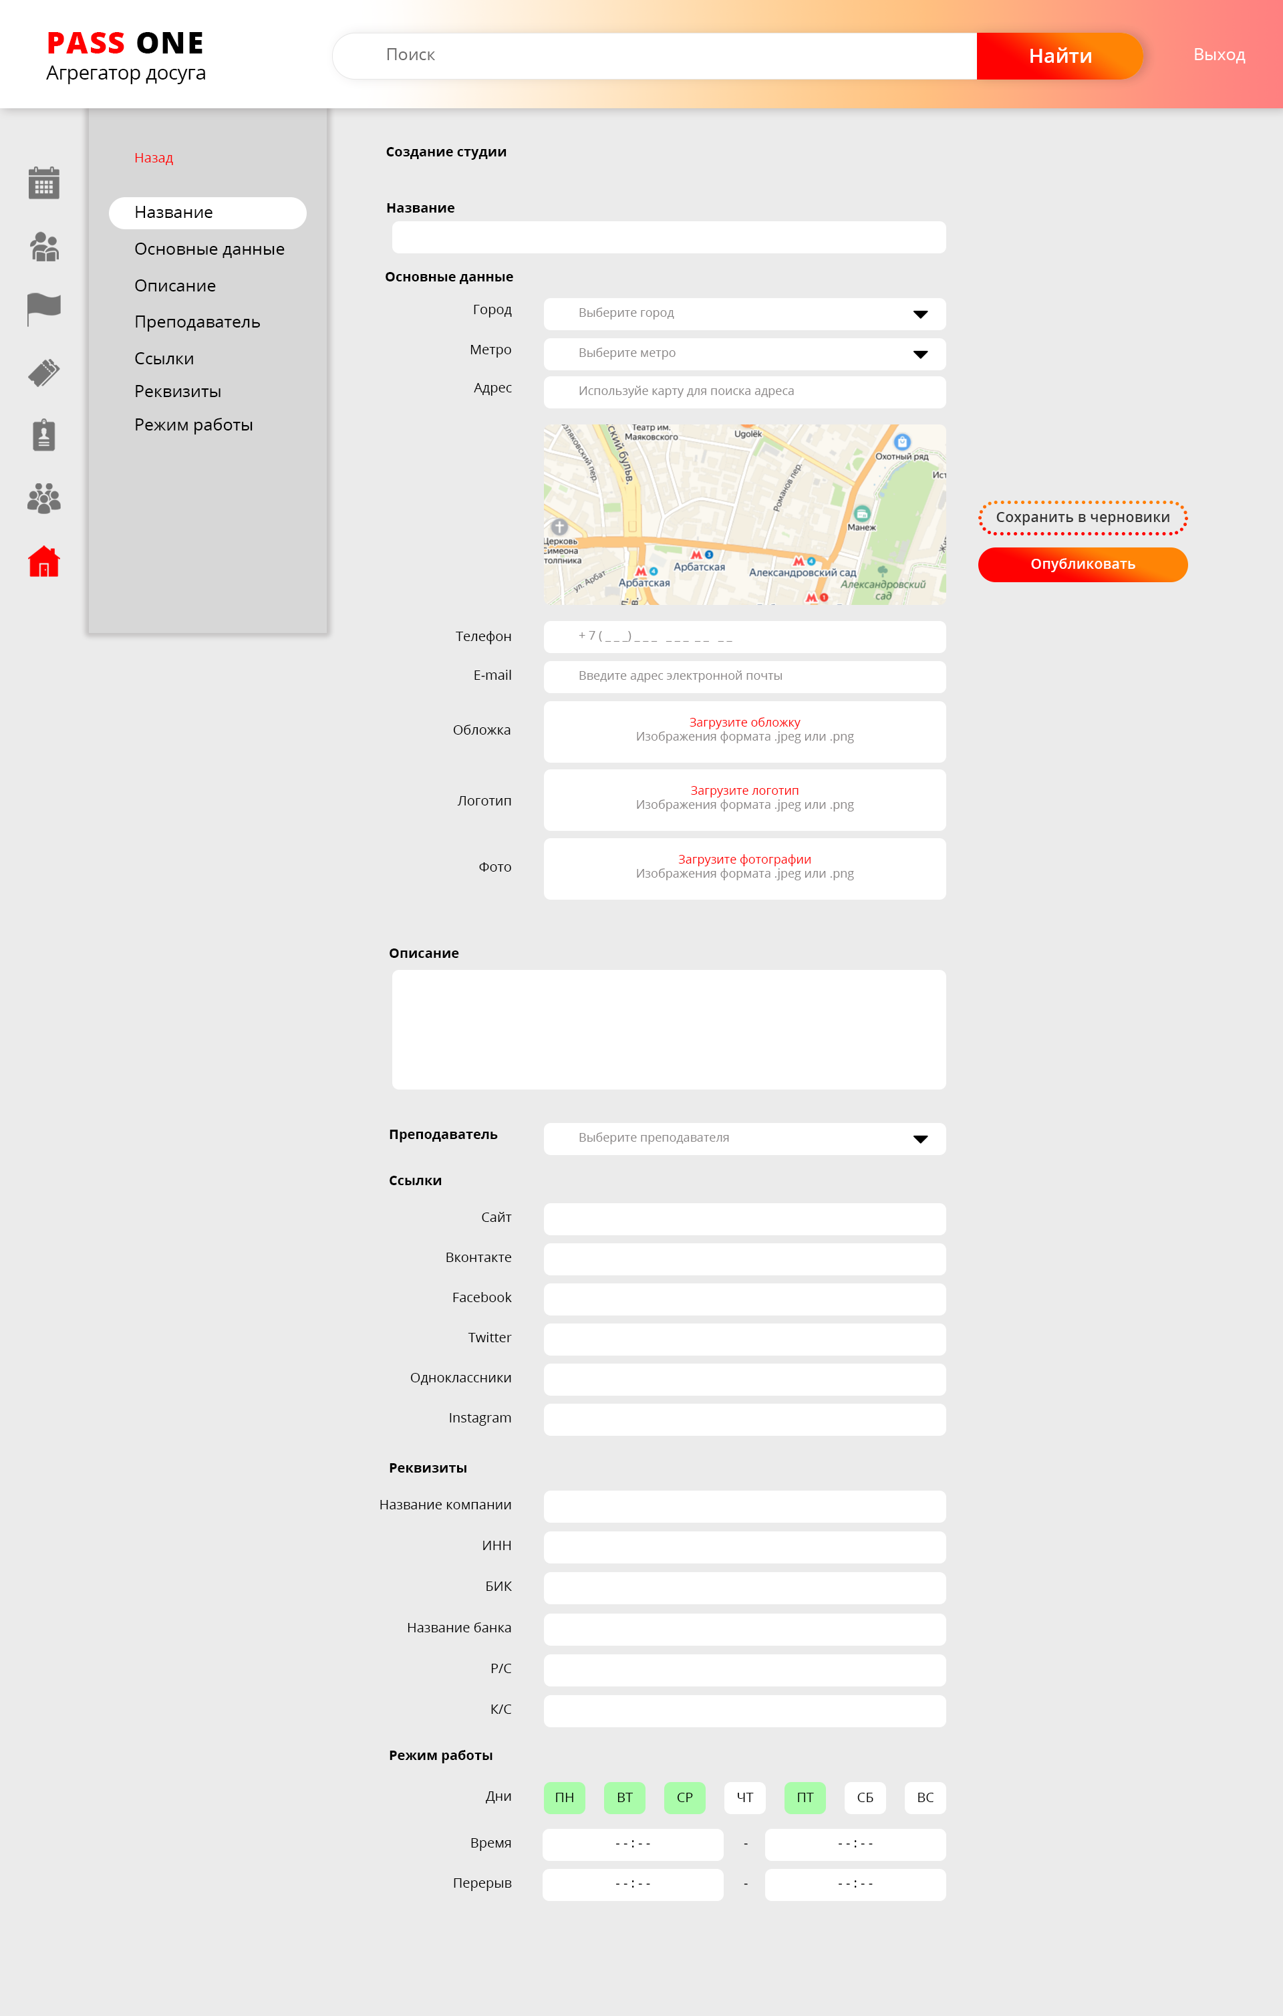This screenshot has height=2016, width=1283.
Task: Focus the Вконтакте input field
Action: [x=745, y=1259]
